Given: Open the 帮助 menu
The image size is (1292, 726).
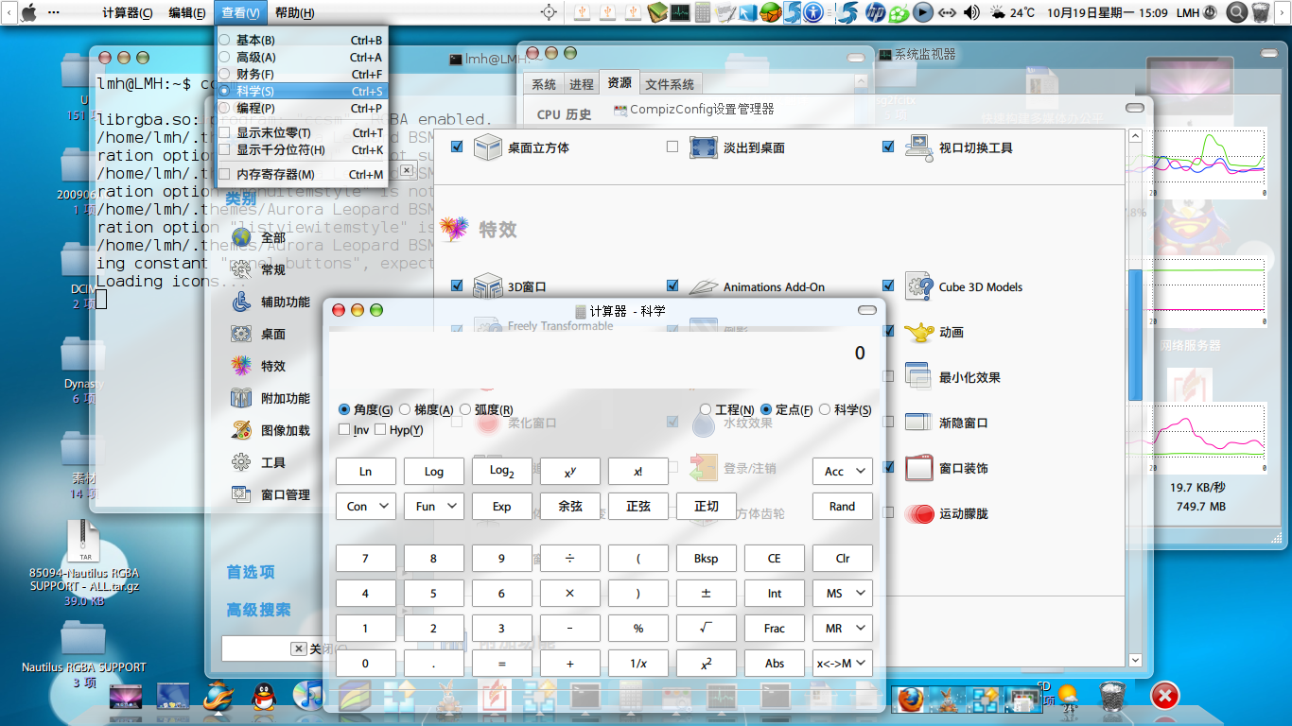Looking at the screenshot, I should (x=295, y=12).
